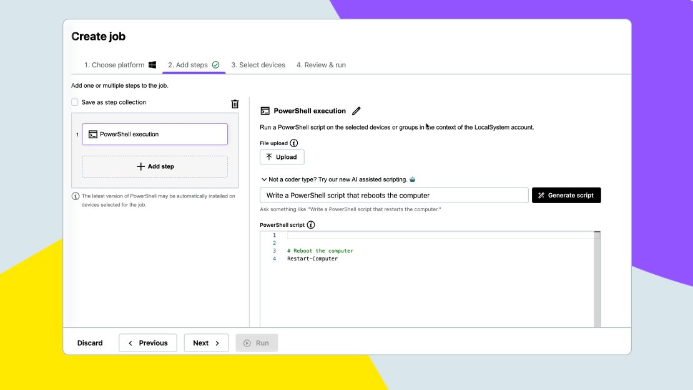Click the PowerShell script info icon
This screenshot has height=390, width=693.
(311, 225)
